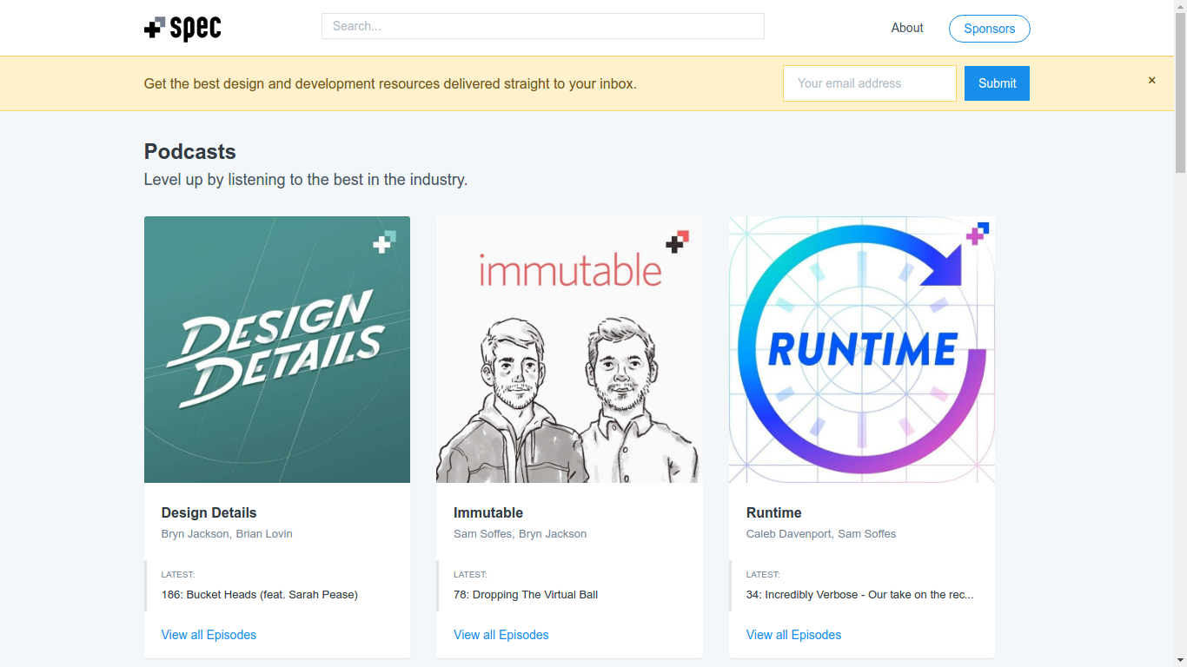Submit the newsletter email form
Image resolution: width=1187 pixels, height=667 pixels.
[997, 83]
